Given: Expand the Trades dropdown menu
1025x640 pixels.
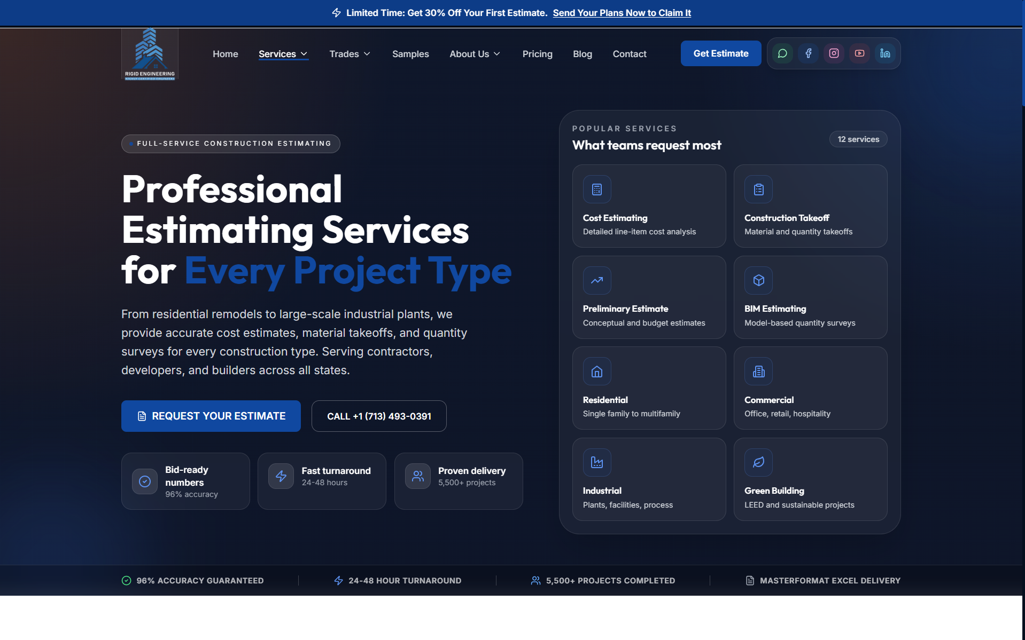Looking at the screenshot, I should (x=350, y=54).
